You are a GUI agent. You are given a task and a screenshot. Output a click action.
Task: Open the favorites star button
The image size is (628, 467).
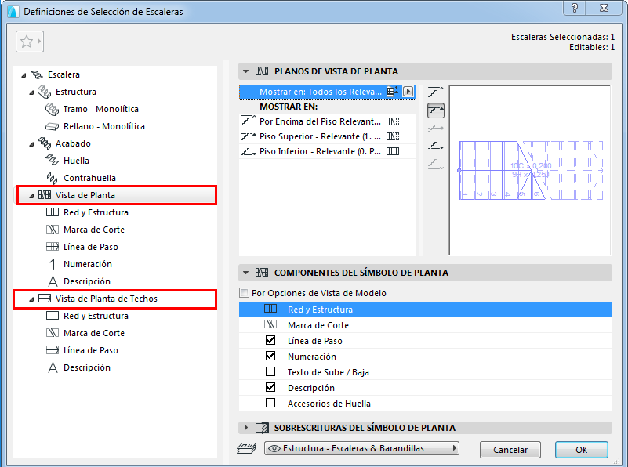click(30, 42)
